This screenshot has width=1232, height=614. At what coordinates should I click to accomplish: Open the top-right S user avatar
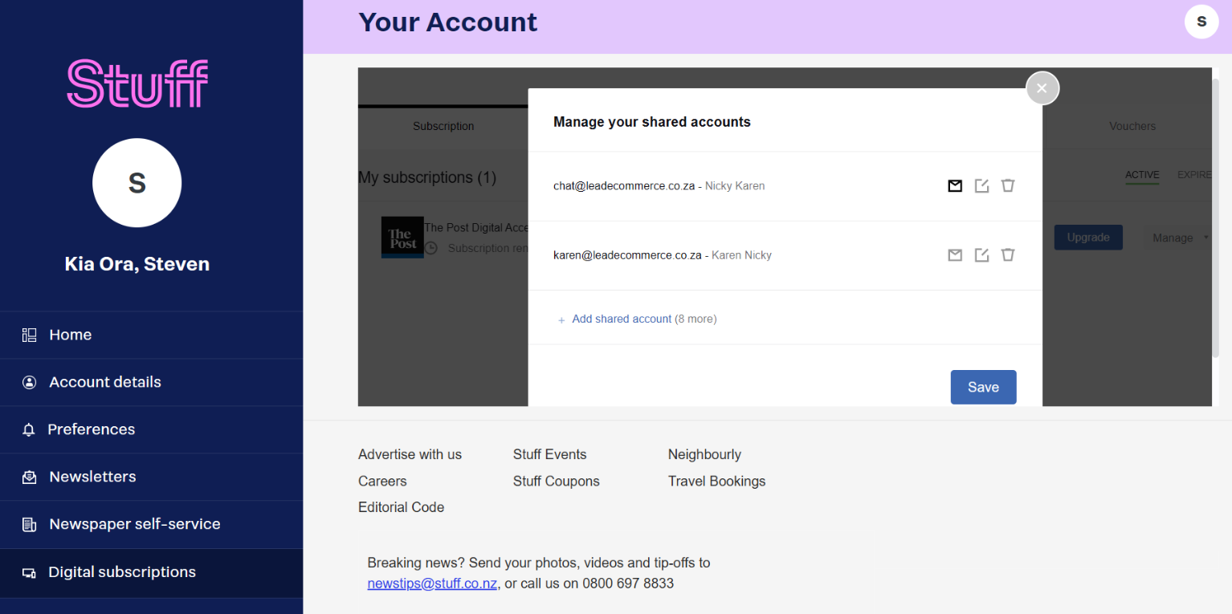(x=1201, y=22)
